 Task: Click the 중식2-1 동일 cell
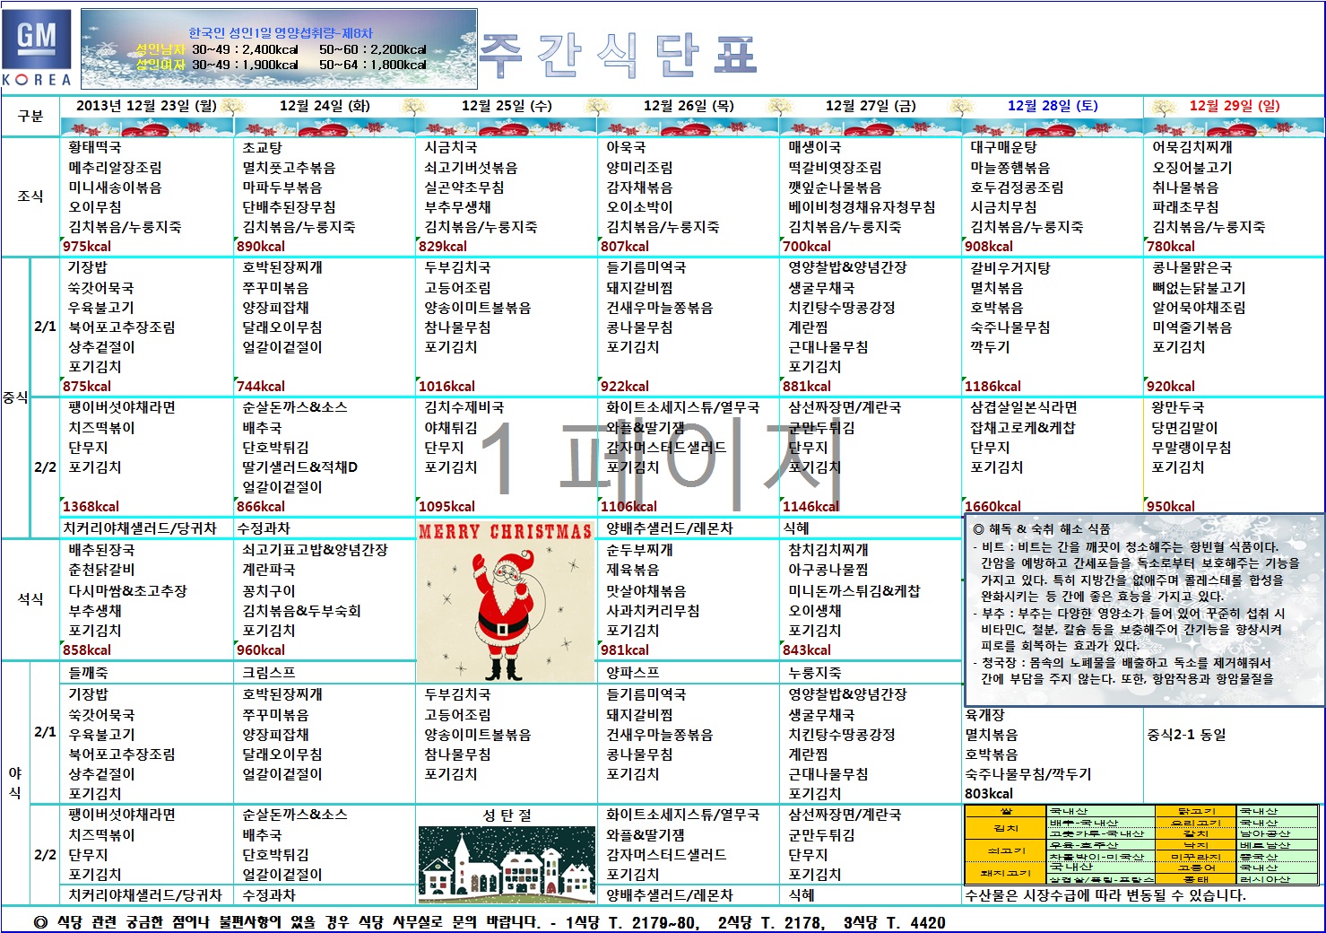1186,735
